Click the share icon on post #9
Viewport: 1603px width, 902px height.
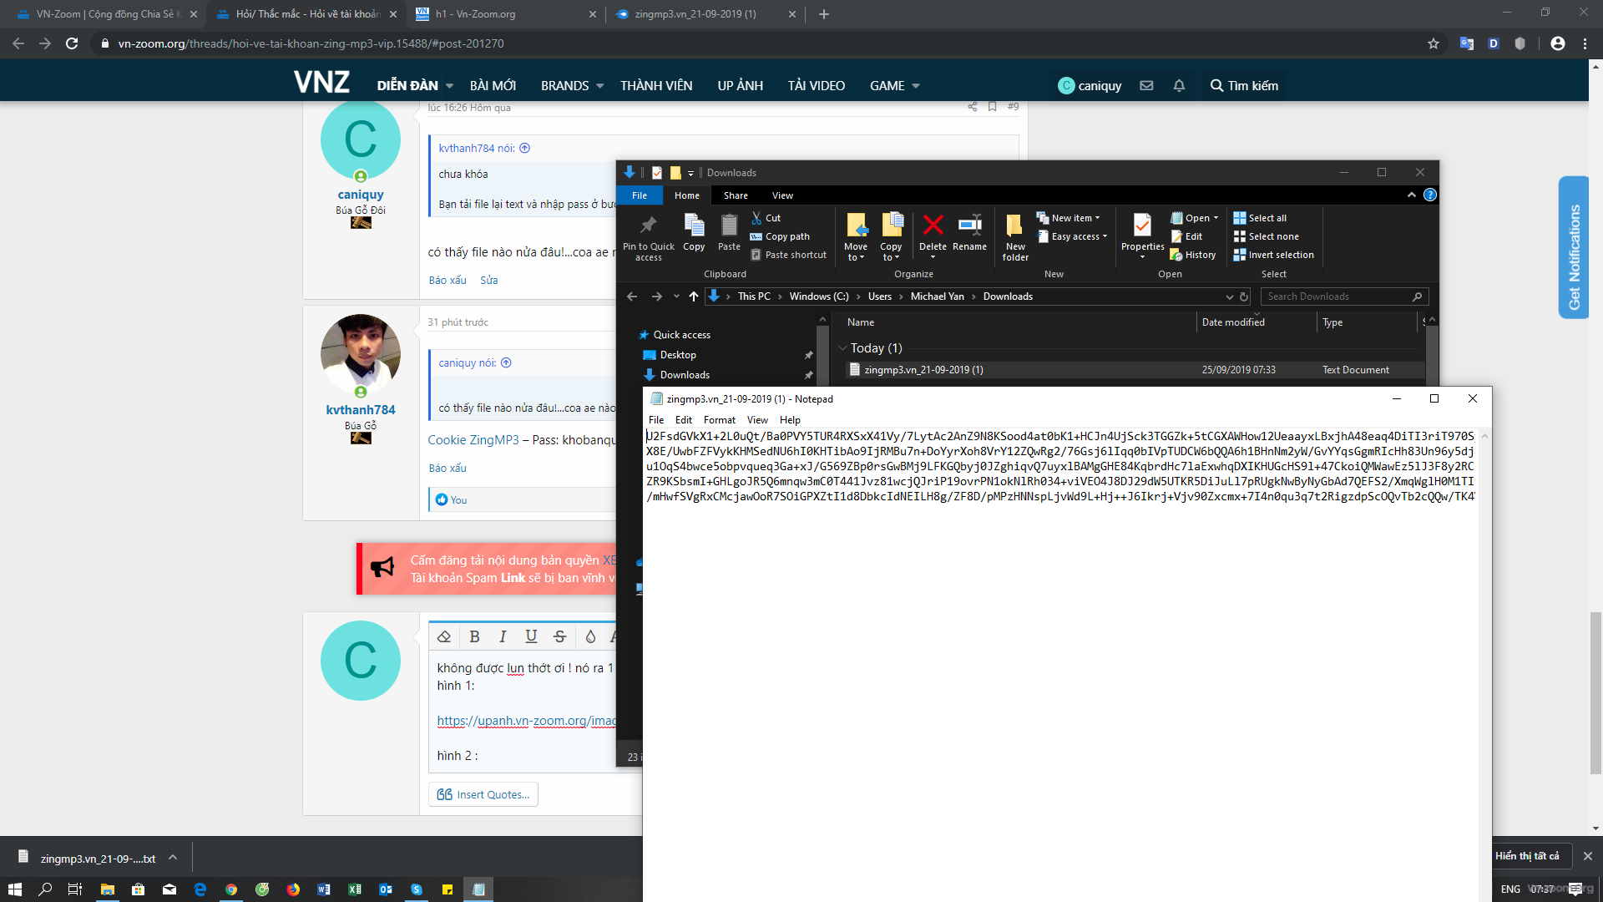pyautogui.click(x=972, y=107)
